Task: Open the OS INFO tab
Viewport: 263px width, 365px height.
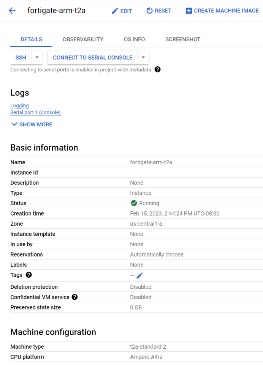Action: pyautogui.click(x=134, y=39)
